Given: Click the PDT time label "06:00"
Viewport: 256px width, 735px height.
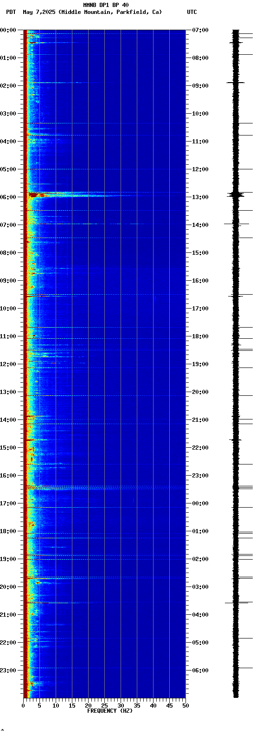Looking at the screenshot, I should 7,197.
